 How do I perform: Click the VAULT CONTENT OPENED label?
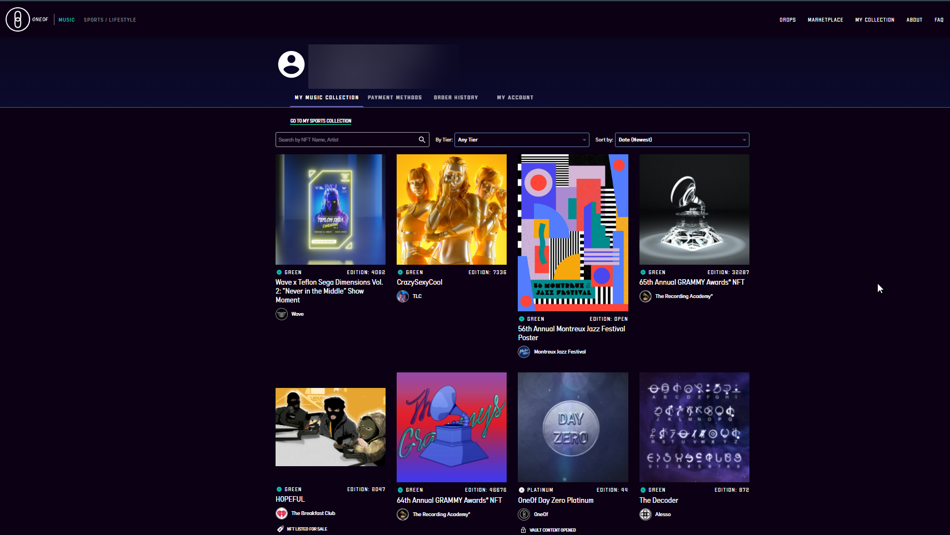coord(553,530)
